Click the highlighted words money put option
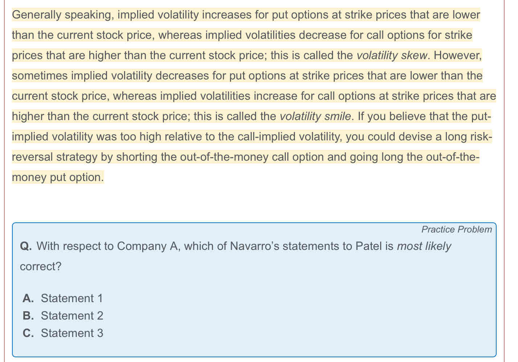The height and width of the screenshot is (362, 518). click(x=58, y=177)
